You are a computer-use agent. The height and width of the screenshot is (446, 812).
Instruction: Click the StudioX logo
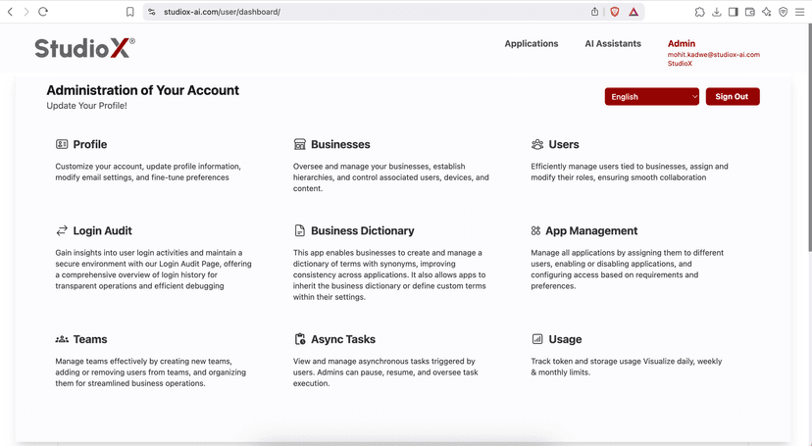pos(85,48)
